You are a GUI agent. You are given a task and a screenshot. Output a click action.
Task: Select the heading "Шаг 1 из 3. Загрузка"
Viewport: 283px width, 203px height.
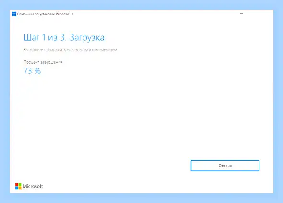click(64, 37)
